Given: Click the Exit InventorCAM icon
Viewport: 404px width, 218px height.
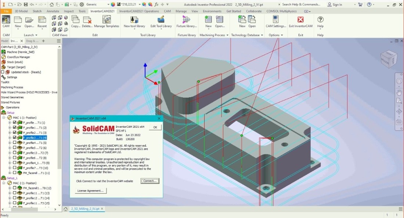Looking at the screenshot, I should [300, 21].
